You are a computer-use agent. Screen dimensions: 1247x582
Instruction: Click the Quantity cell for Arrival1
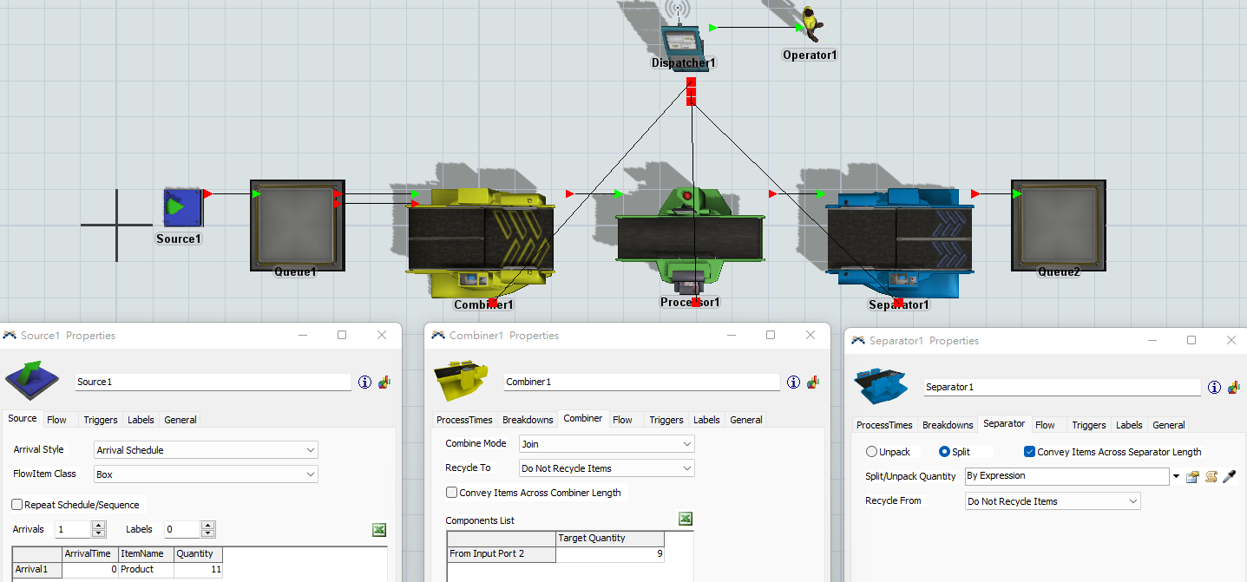(198, 570)
